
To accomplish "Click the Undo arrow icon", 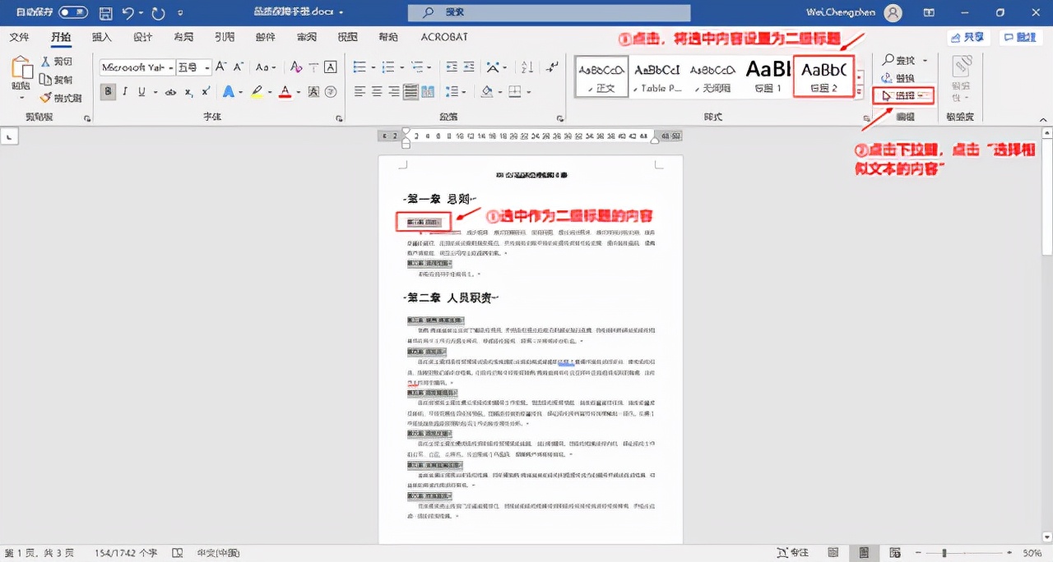I will (128, 13).
